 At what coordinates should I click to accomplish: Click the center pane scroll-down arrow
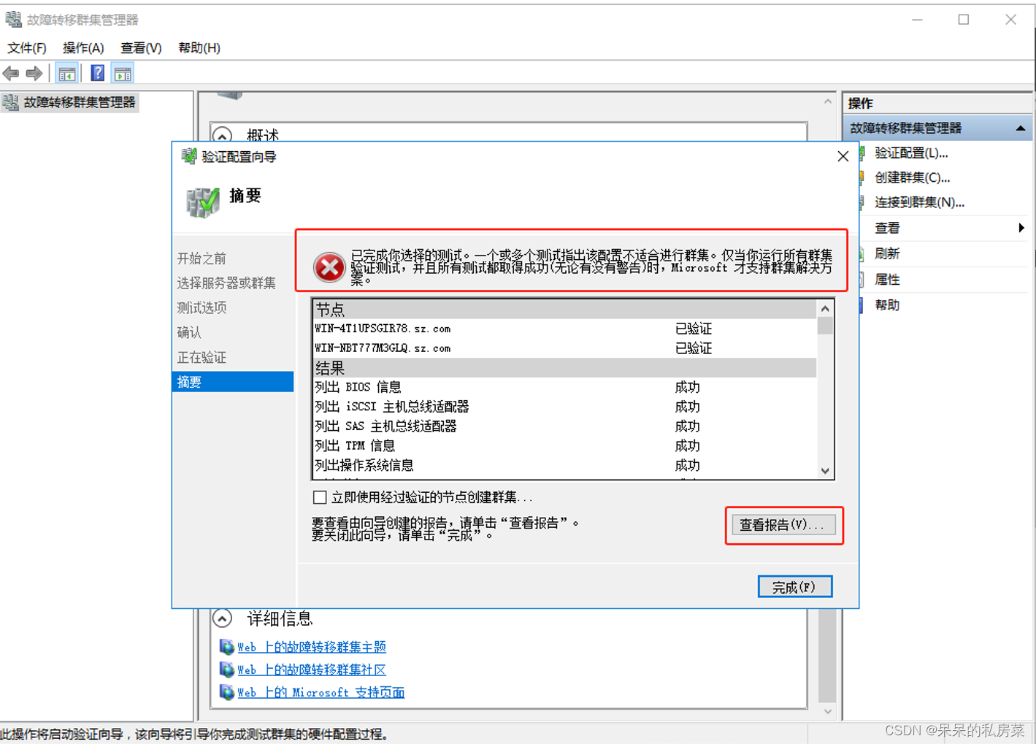[x=827, y=711]
